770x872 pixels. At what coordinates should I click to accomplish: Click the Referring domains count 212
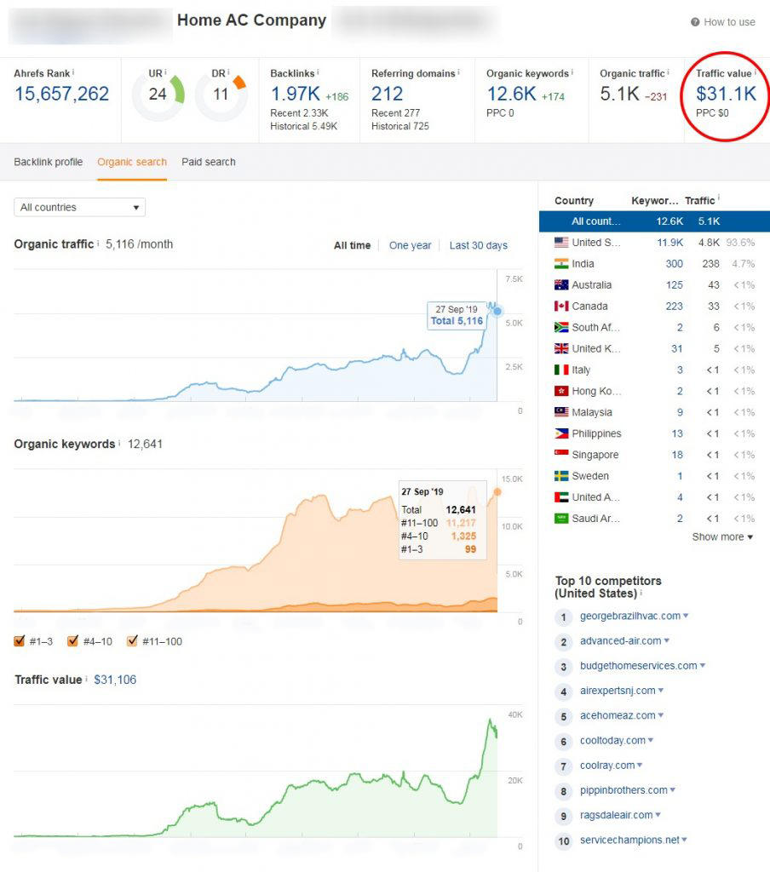(388, 94)
